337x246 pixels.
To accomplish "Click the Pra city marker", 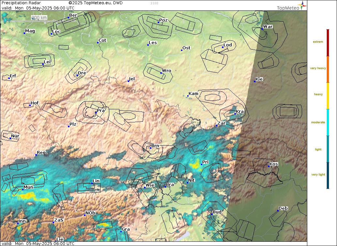I will click(x=96, y=113).
